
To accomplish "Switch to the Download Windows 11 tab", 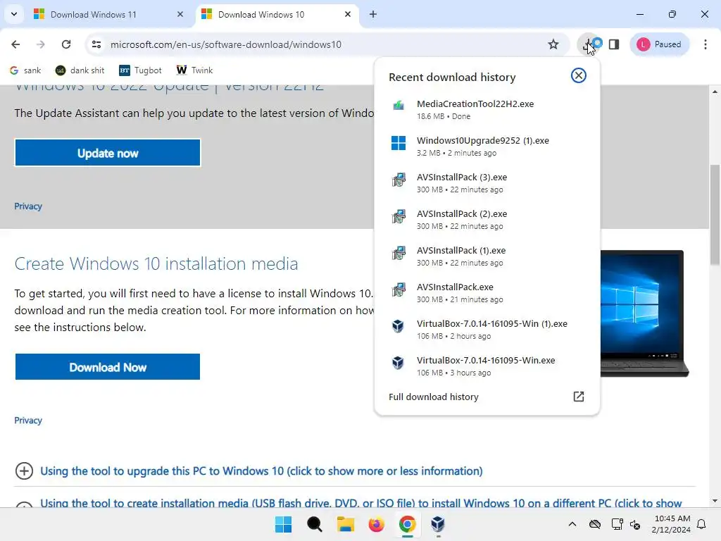I will click(94, 14).
